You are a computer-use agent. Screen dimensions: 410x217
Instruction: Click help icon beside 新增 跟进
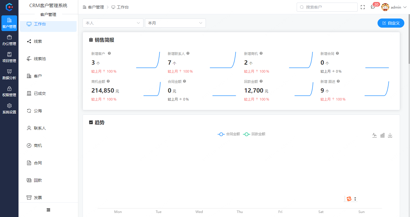[338, 81]
